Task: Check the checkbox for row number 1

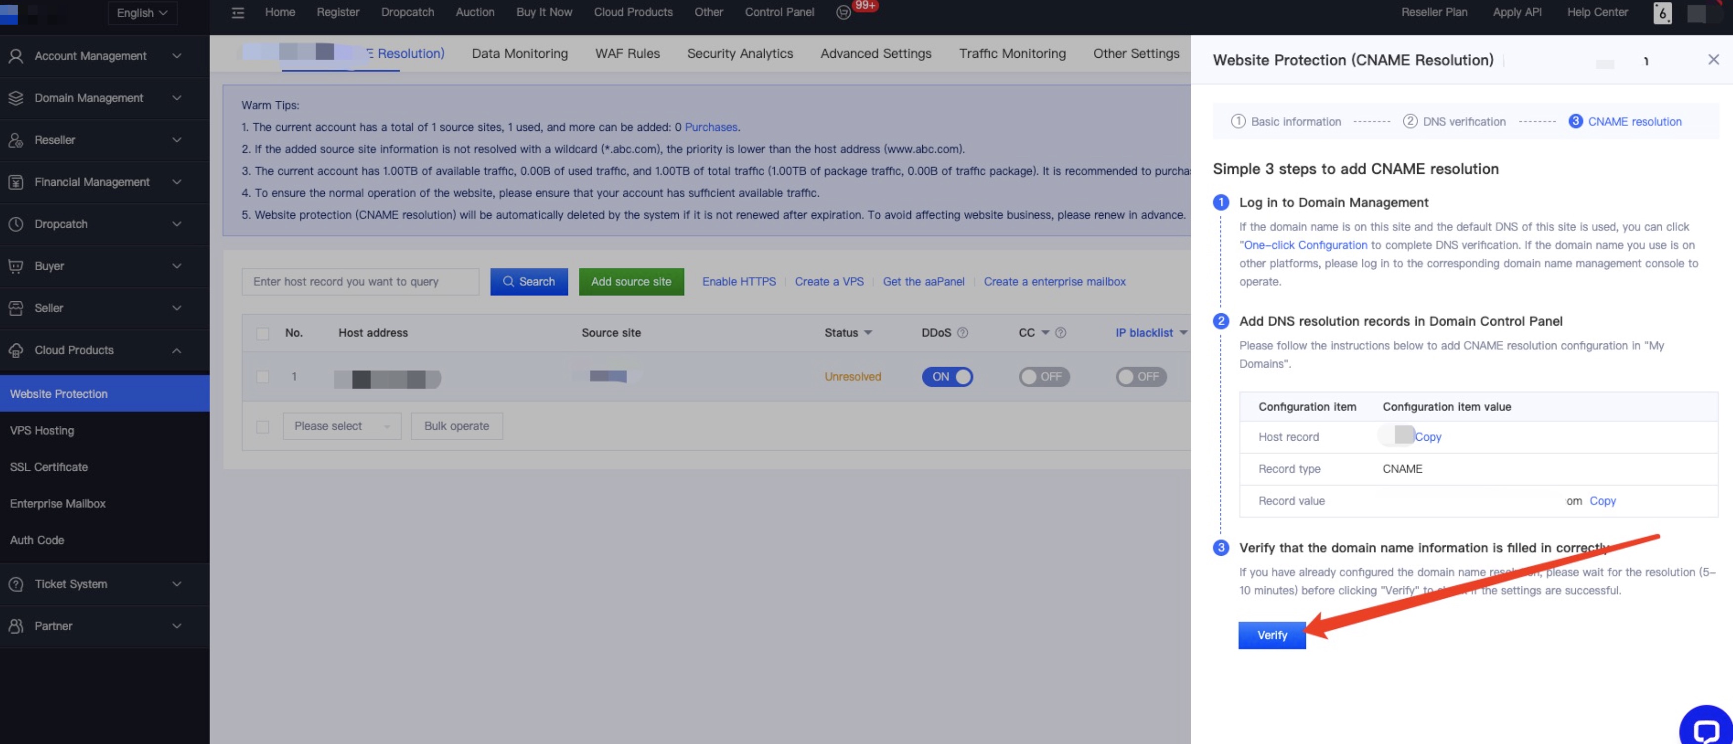Action: point(262,377)
